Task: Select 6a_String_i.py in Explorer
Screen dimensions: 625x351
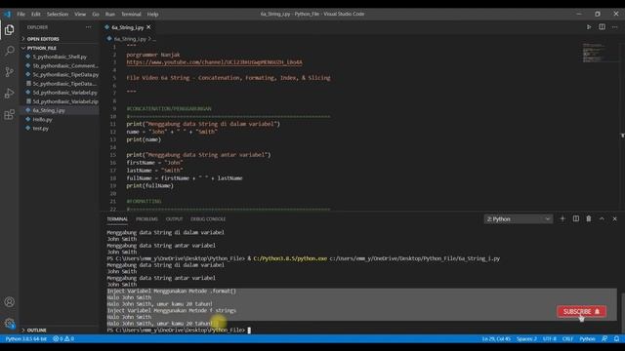Action: (x=60, y=110)
